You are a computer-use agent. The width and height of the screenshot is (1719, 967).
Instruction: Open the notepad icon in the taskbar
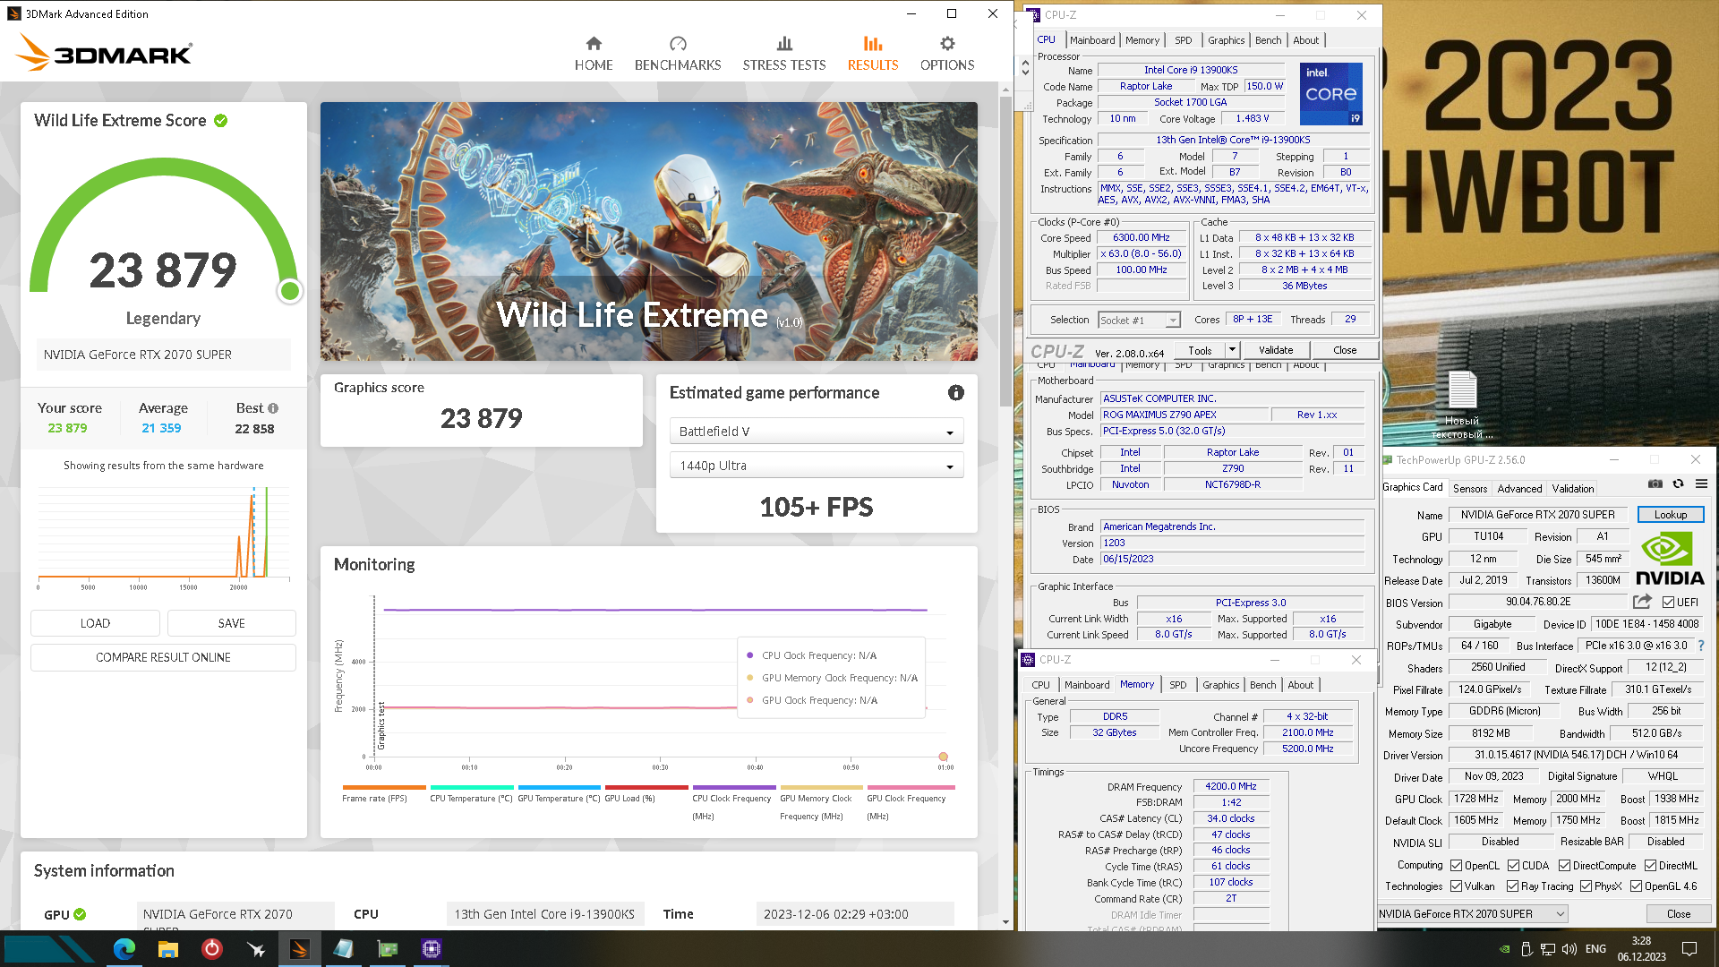click(x=344, y=949)
